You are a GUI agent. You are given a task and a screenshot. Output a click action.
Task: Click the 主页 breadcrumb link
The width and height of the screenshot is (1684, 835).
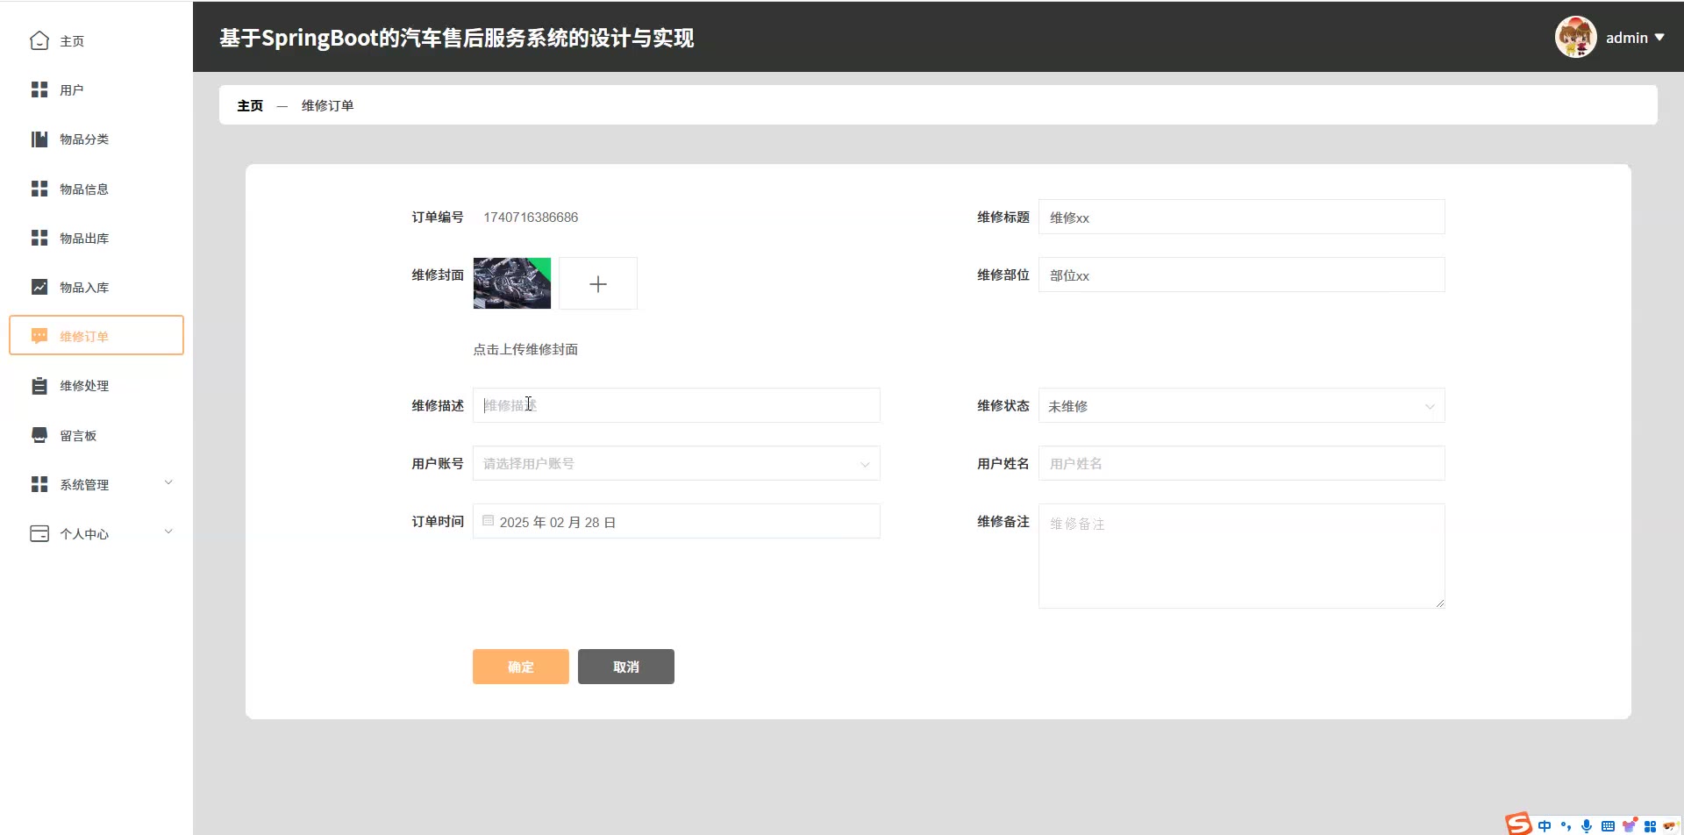tap(250, 105)
